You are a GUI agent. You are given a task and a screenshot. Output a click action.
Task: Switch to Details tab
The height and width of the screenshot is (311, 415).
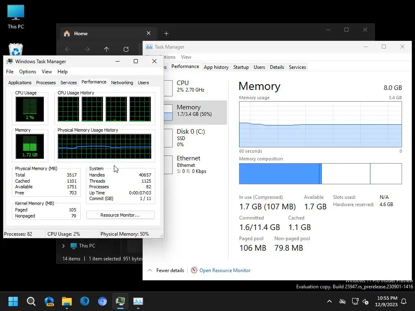point(277,67)
